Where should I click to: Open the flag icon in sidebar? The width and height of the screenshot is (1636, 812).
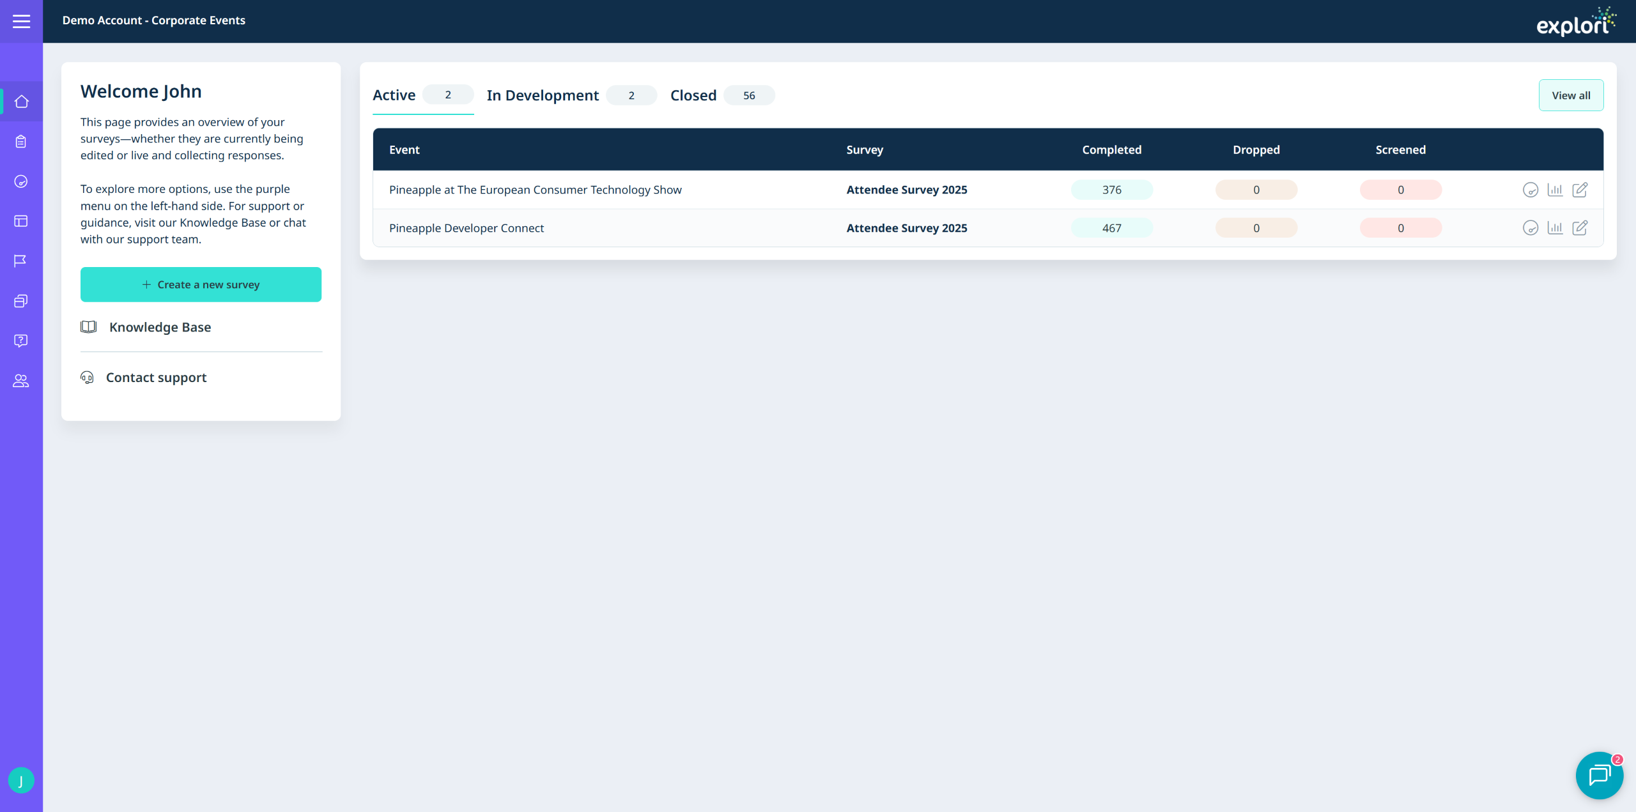pyautogui.click(x=21, y=261)
